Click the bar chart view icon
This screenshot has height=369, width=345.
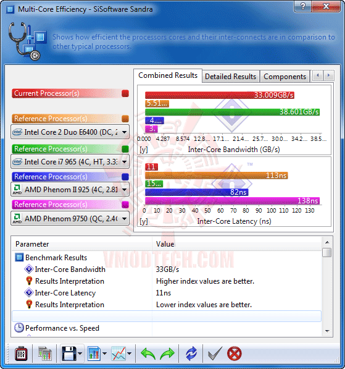tap(94, 354)
